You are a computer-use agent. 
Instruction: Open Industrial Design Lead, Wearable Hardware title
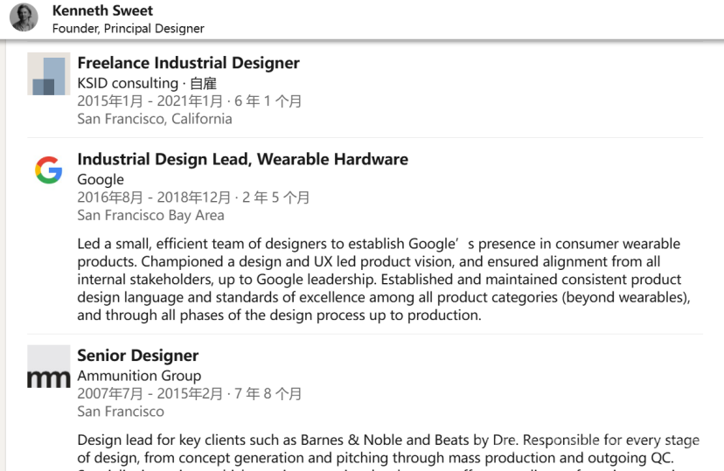(x=243, y=159)
